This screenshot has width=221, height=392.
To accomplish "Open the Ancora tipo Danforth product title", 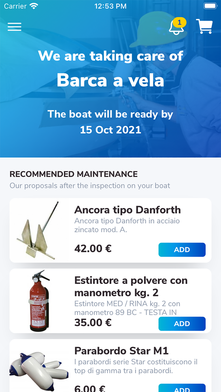I will (x=128, y=210).
